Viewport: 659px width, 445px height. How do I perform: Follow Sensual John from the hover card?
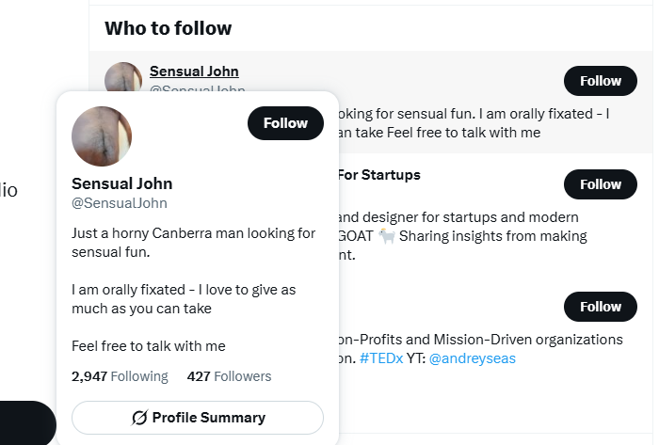click(285, 123)
